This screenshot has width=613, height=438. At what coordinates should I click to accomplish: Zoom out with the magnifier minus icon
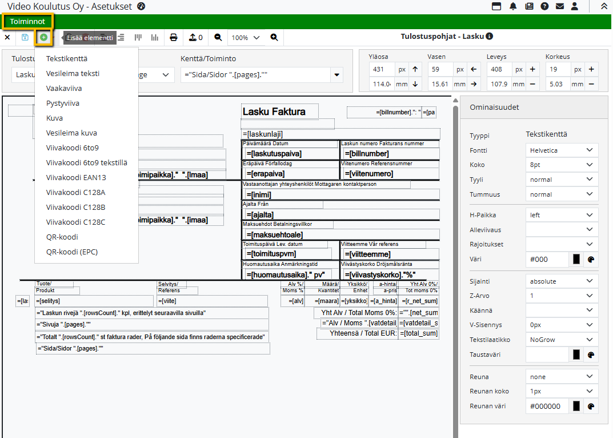pyautogui.click(x=218, y=37)
